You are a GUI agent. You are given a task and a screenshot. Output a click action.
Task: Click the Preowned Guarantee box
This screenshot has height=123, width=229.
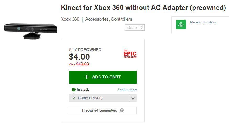(x=103, y=110)
